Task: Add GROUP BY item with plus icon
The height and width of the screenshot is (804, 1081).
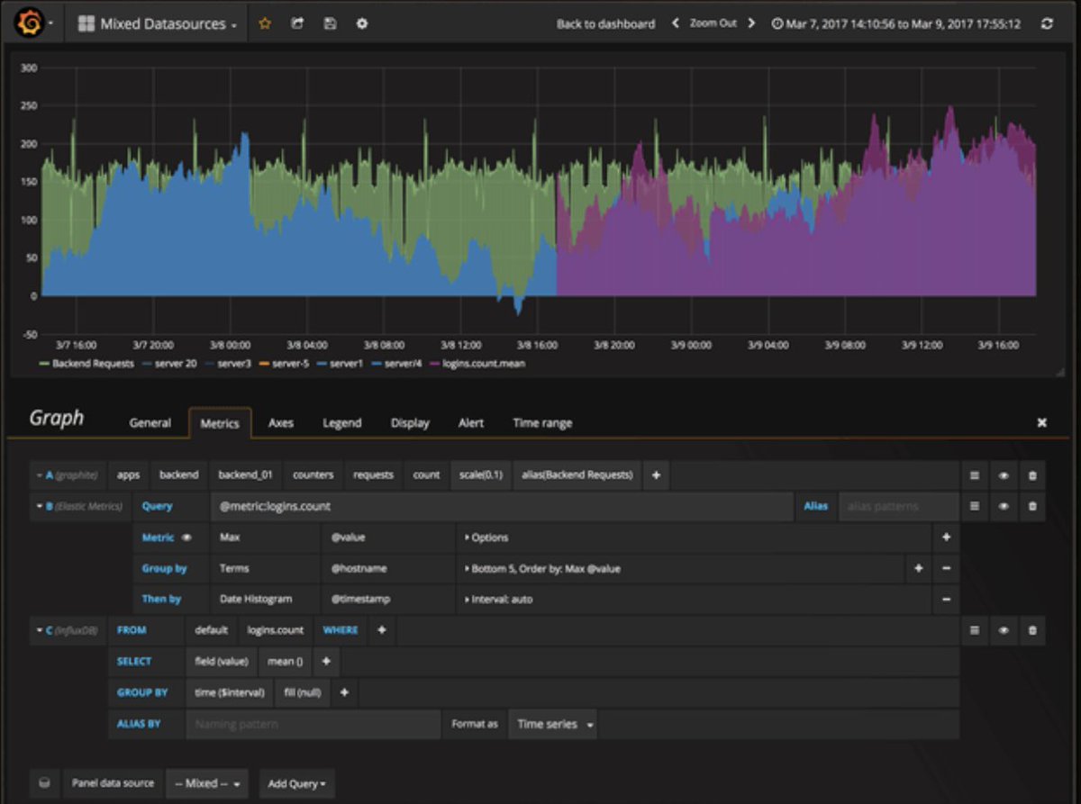Action: click(x=344, y=692)
